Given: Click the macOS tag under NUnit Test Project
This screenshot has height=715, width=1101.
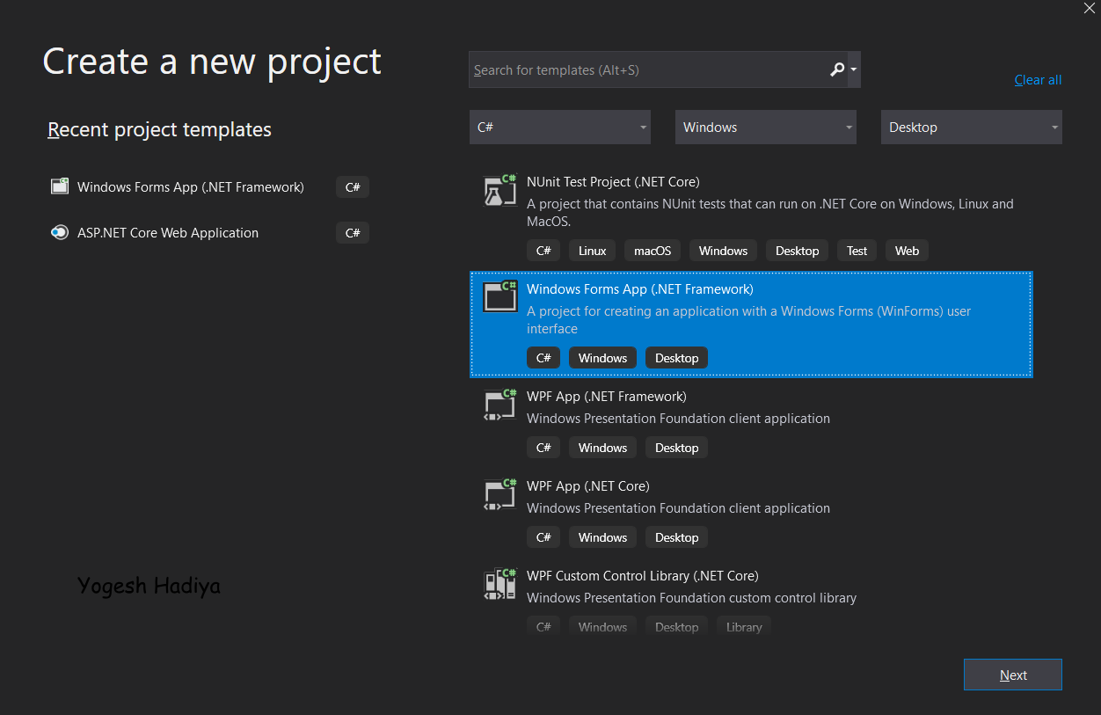Looking at the screenshot, I should tap(652, 250).
